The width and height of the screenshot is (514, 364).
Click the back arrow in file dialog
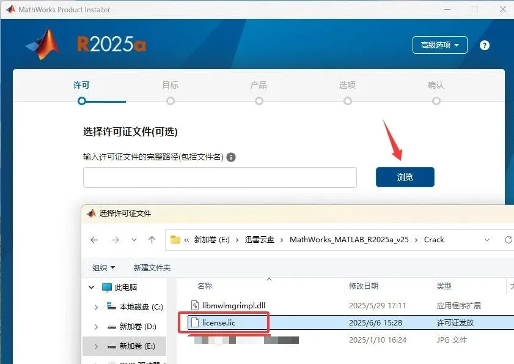(x=94, y=240)
